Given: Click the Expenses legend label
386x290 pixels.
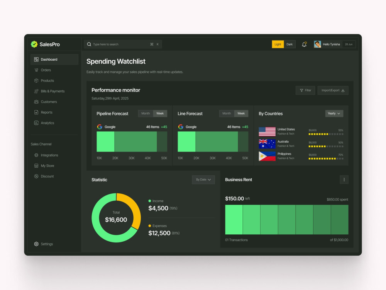Looking at the screenshot, I should [159, 226].
